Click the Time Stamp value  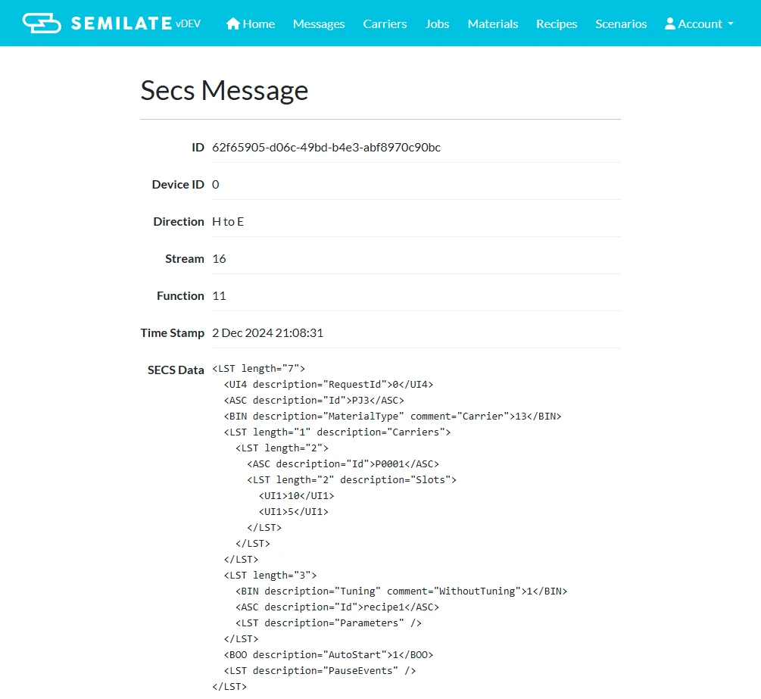267,333
